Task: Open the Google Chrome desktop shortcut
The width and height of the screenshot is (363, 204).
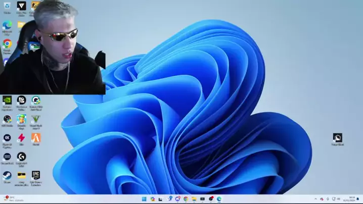Action: tap(7, 44)
